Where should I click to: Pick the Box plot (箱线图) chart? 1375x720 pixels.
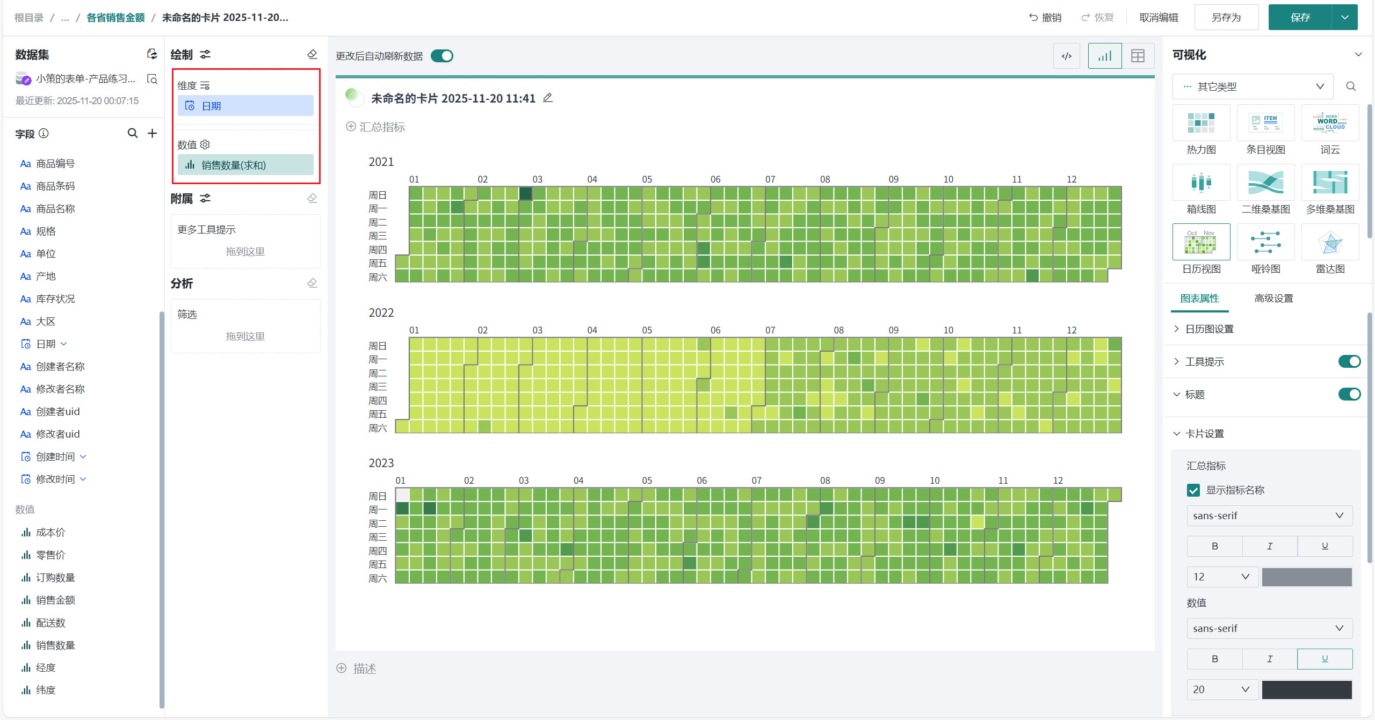pyautogui.click(x=1201, y=183)
